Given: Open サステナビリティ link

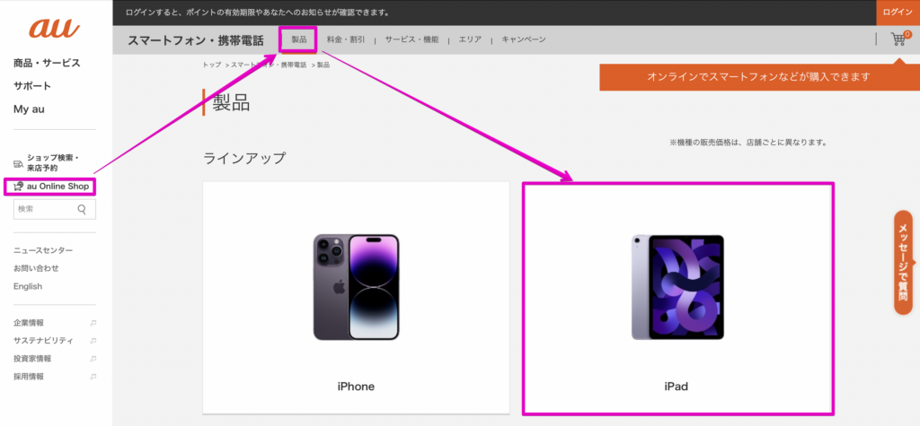Looking at the screenshot, I should (x=43, y=341).
